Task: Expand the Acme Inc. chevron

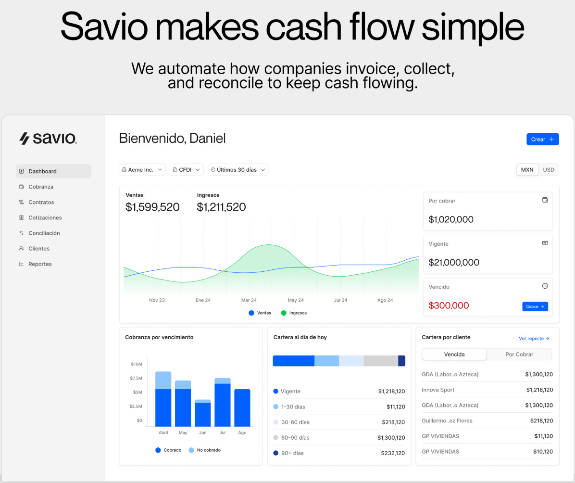Action: [160, 169]
